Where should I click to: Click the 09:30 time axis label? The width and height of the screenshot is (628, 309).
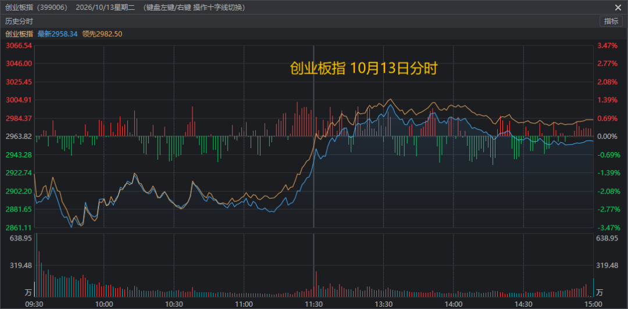click(34, 304)
